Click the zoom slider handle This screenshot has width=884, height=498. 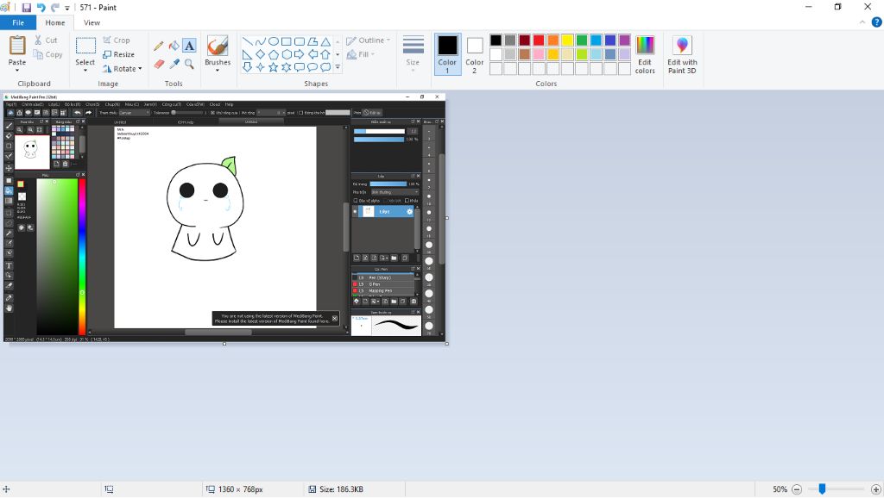pos(823,489)
